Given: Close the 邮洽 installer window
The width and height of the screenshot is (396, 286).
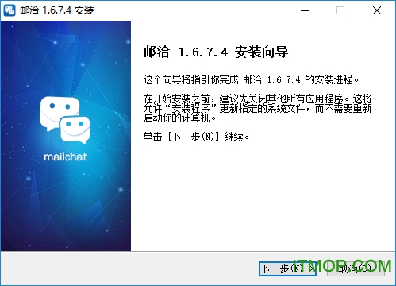Looking at the screenshot, I should [x=377, y=10].
